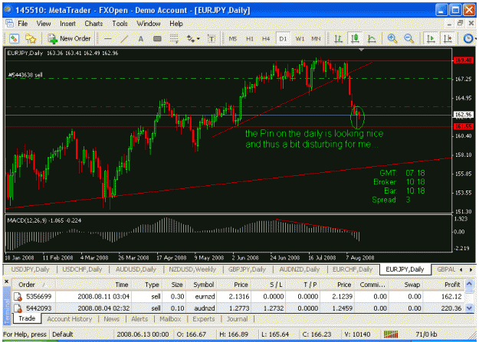Switch to the AUDUSD,Daily chart tab
479x342 pixels.
(x=136, y=269)
